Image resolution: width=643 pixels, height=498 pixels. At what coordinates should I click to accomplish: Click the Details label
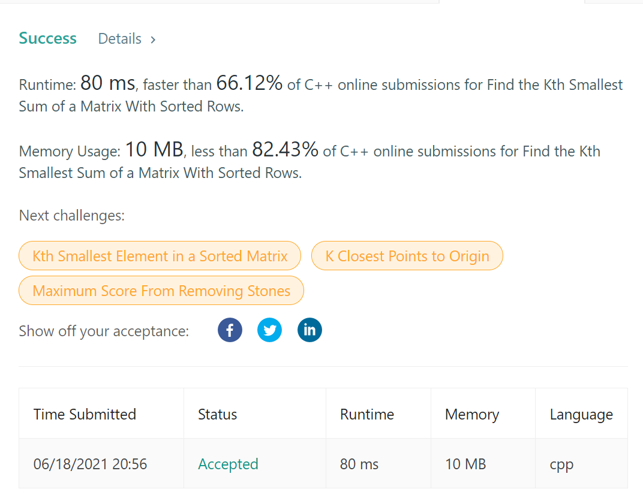(119, 38)
